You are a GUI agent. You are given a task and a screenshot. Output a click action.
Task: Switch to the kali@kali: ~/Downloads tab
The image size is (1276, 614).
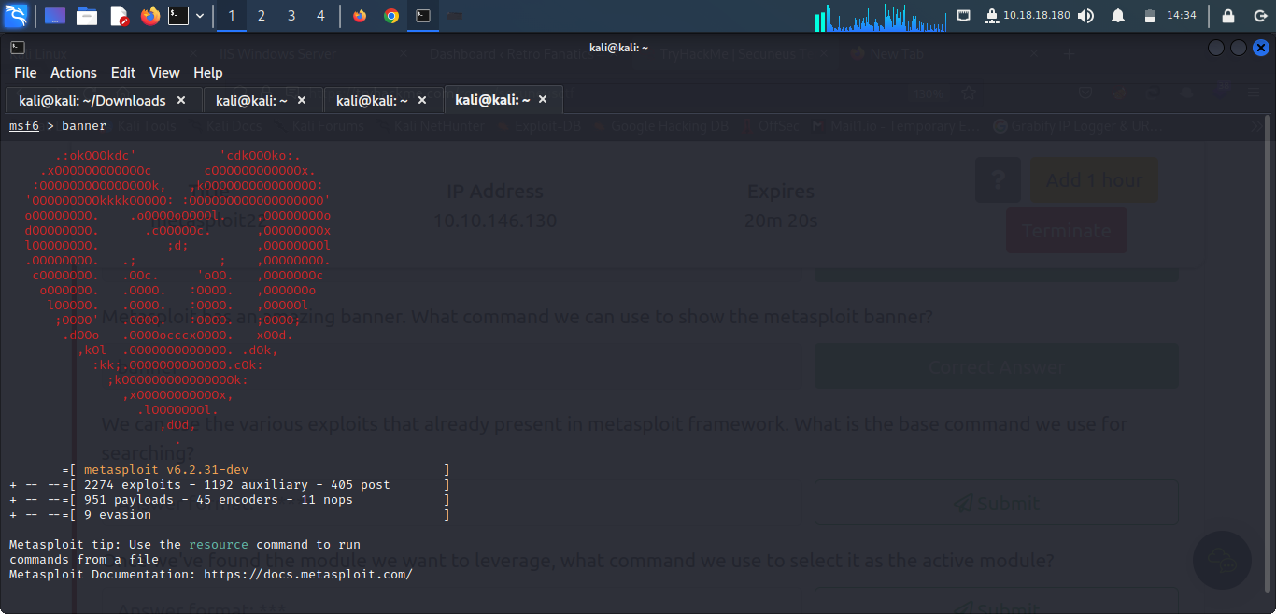104,100
